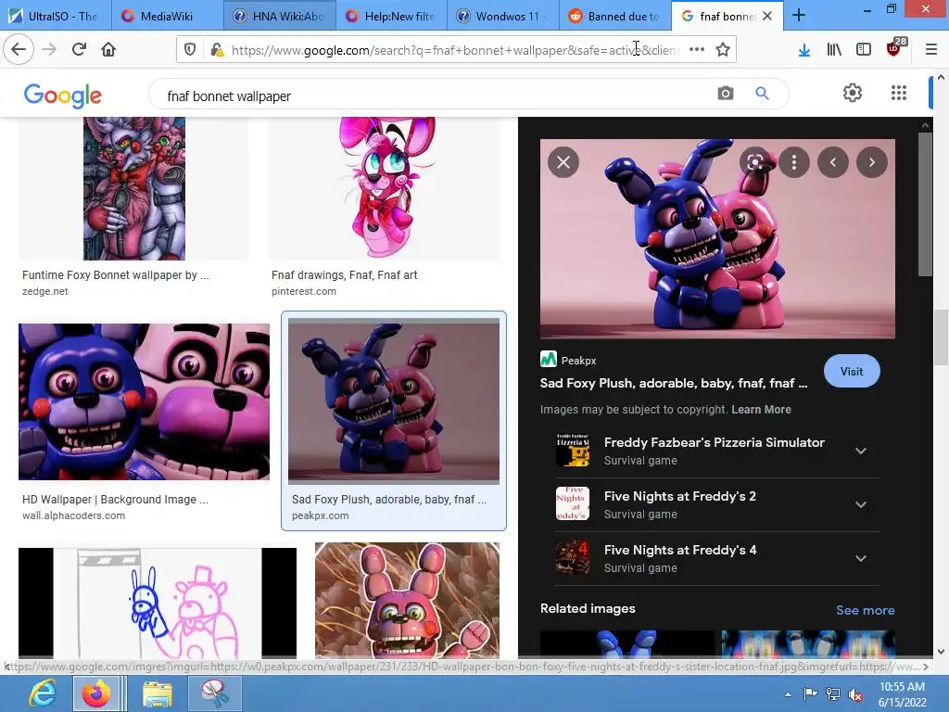
Task: Show the next image in preview
Action: pos(871,162)
